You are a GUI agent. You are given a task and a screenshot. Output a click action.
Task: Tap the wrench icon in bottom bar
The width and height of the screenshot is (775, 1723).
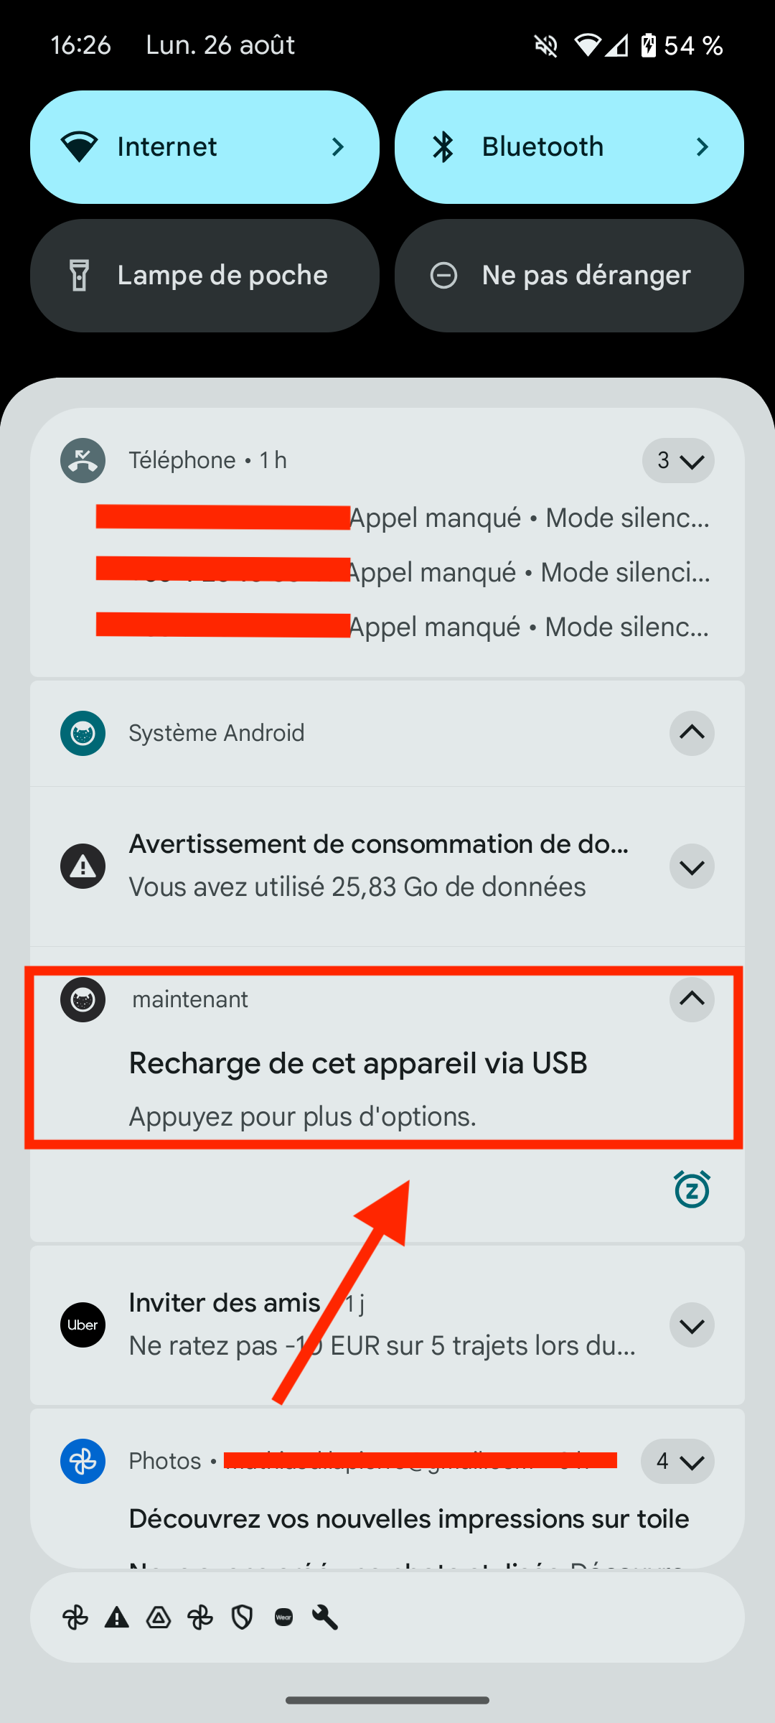tap(325, 1617)
